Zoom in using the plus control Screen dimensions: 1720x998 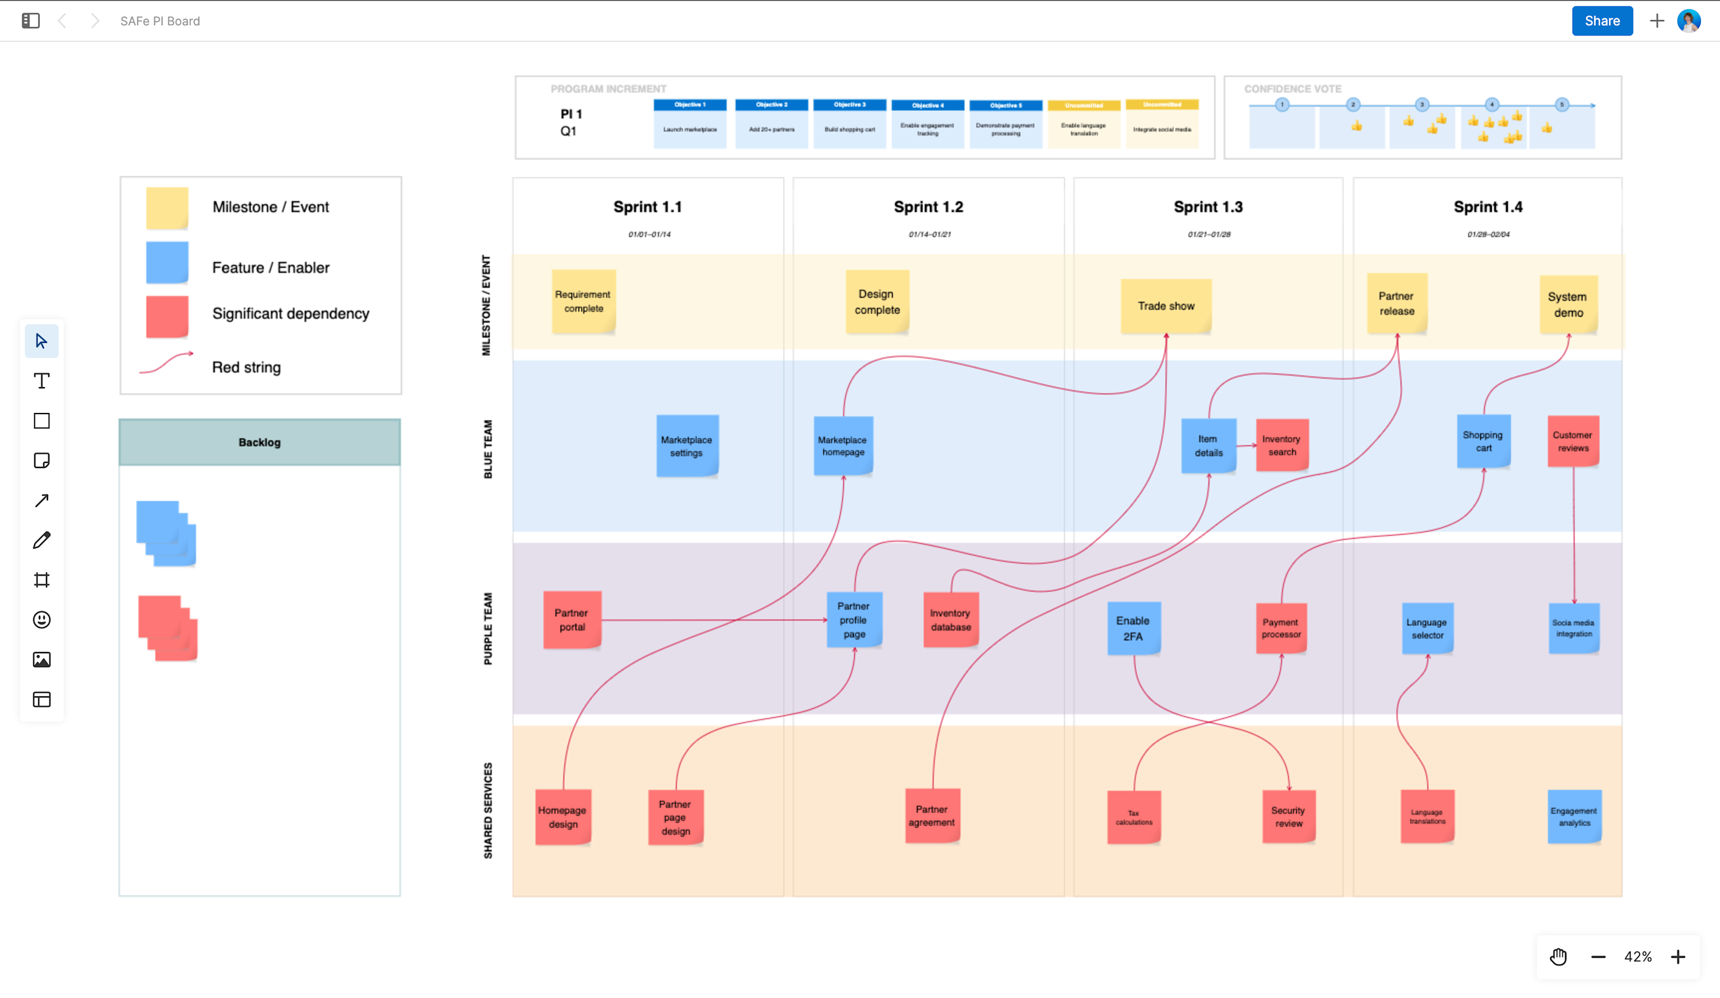point(1678,956)
